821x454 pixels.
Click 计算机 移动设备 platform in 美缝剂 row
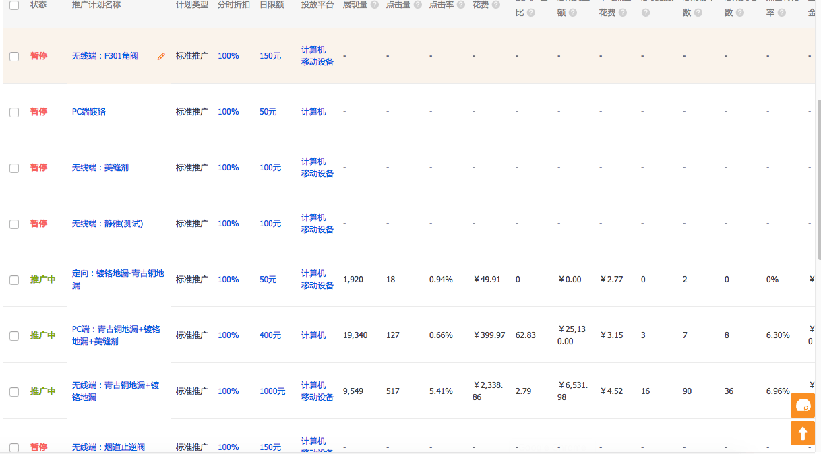pyautogui.click(x=317, y=168)
